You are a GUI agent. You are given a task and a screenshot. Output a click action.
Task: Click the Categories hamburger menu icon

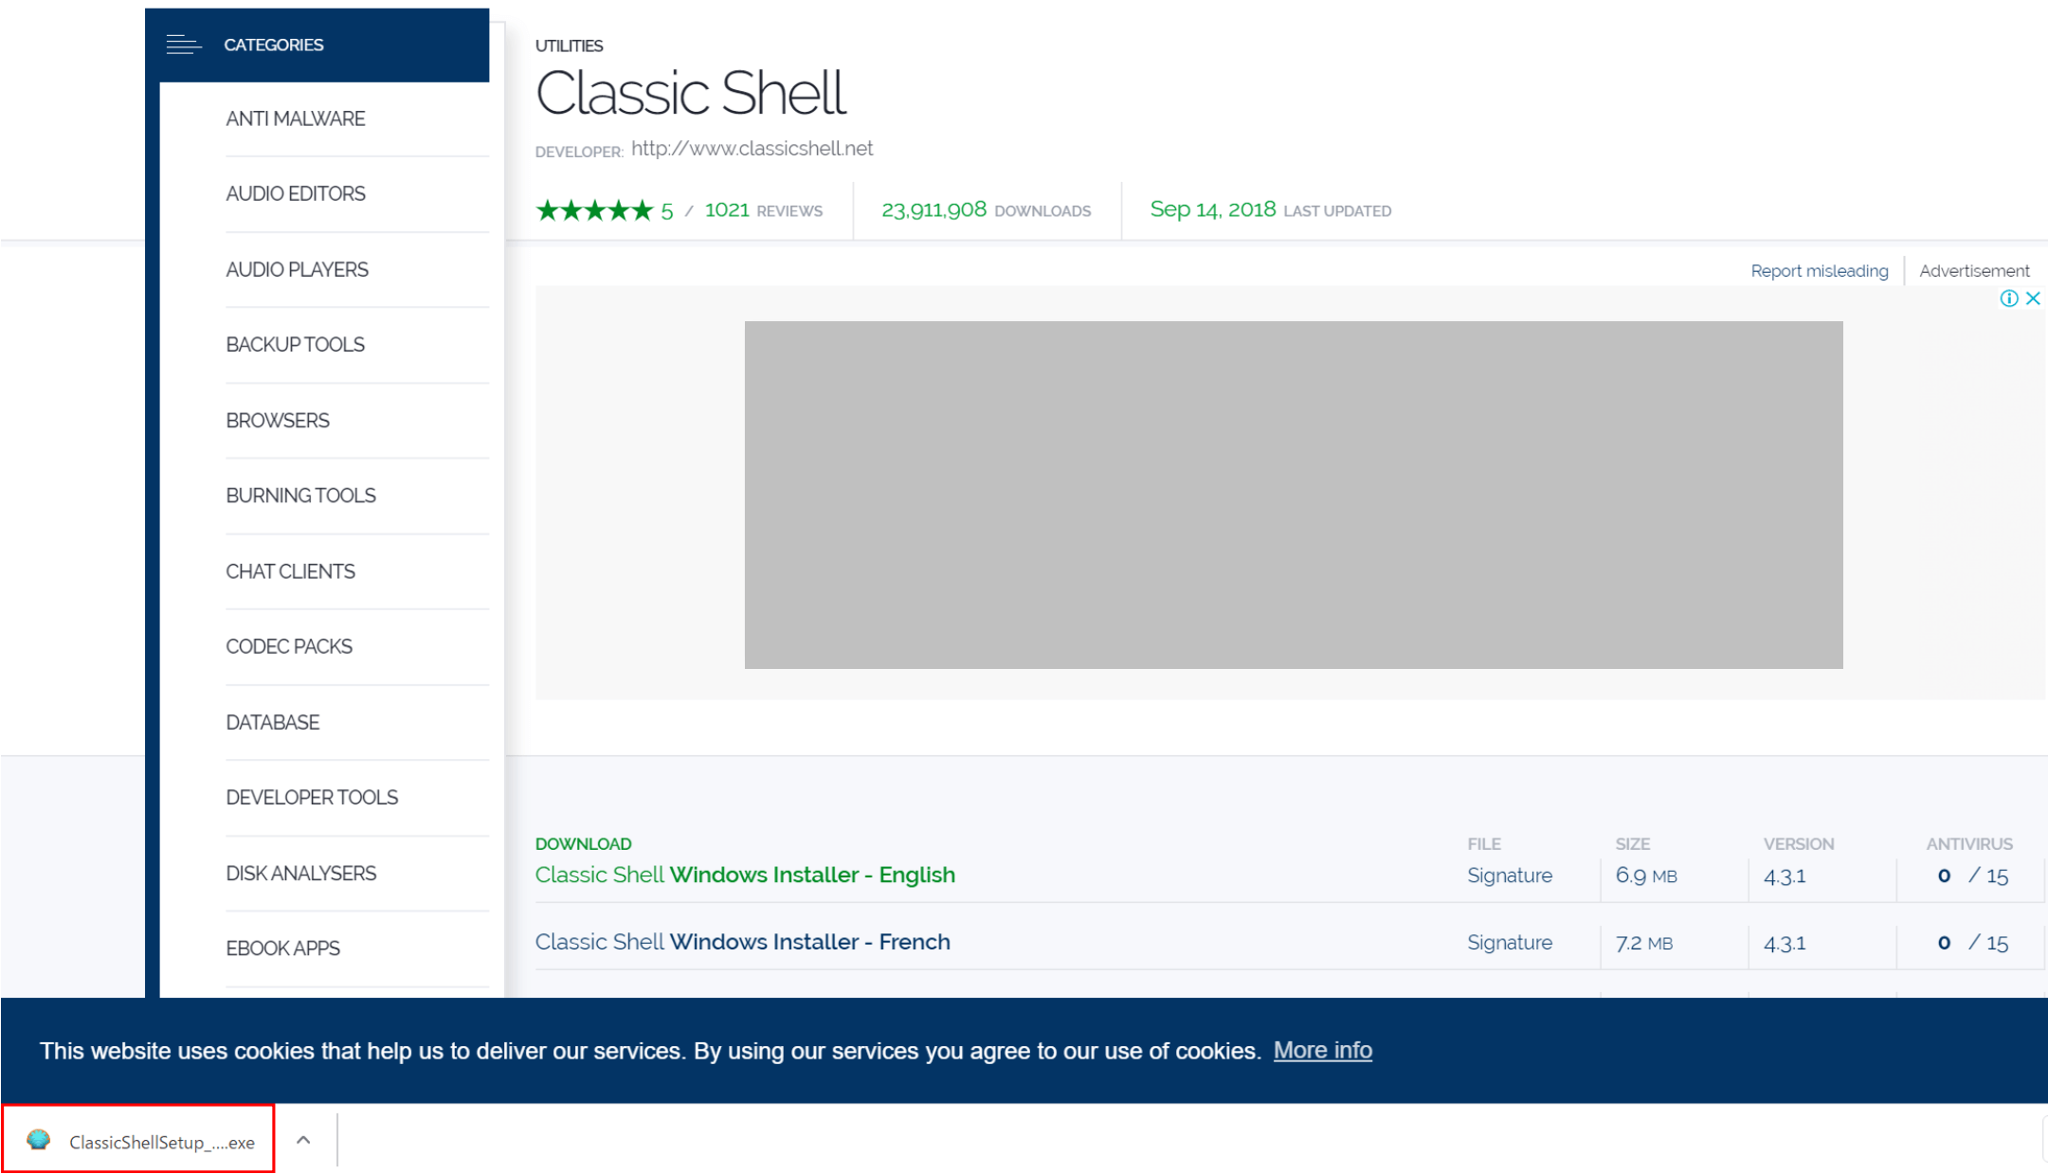click(183, 45)
